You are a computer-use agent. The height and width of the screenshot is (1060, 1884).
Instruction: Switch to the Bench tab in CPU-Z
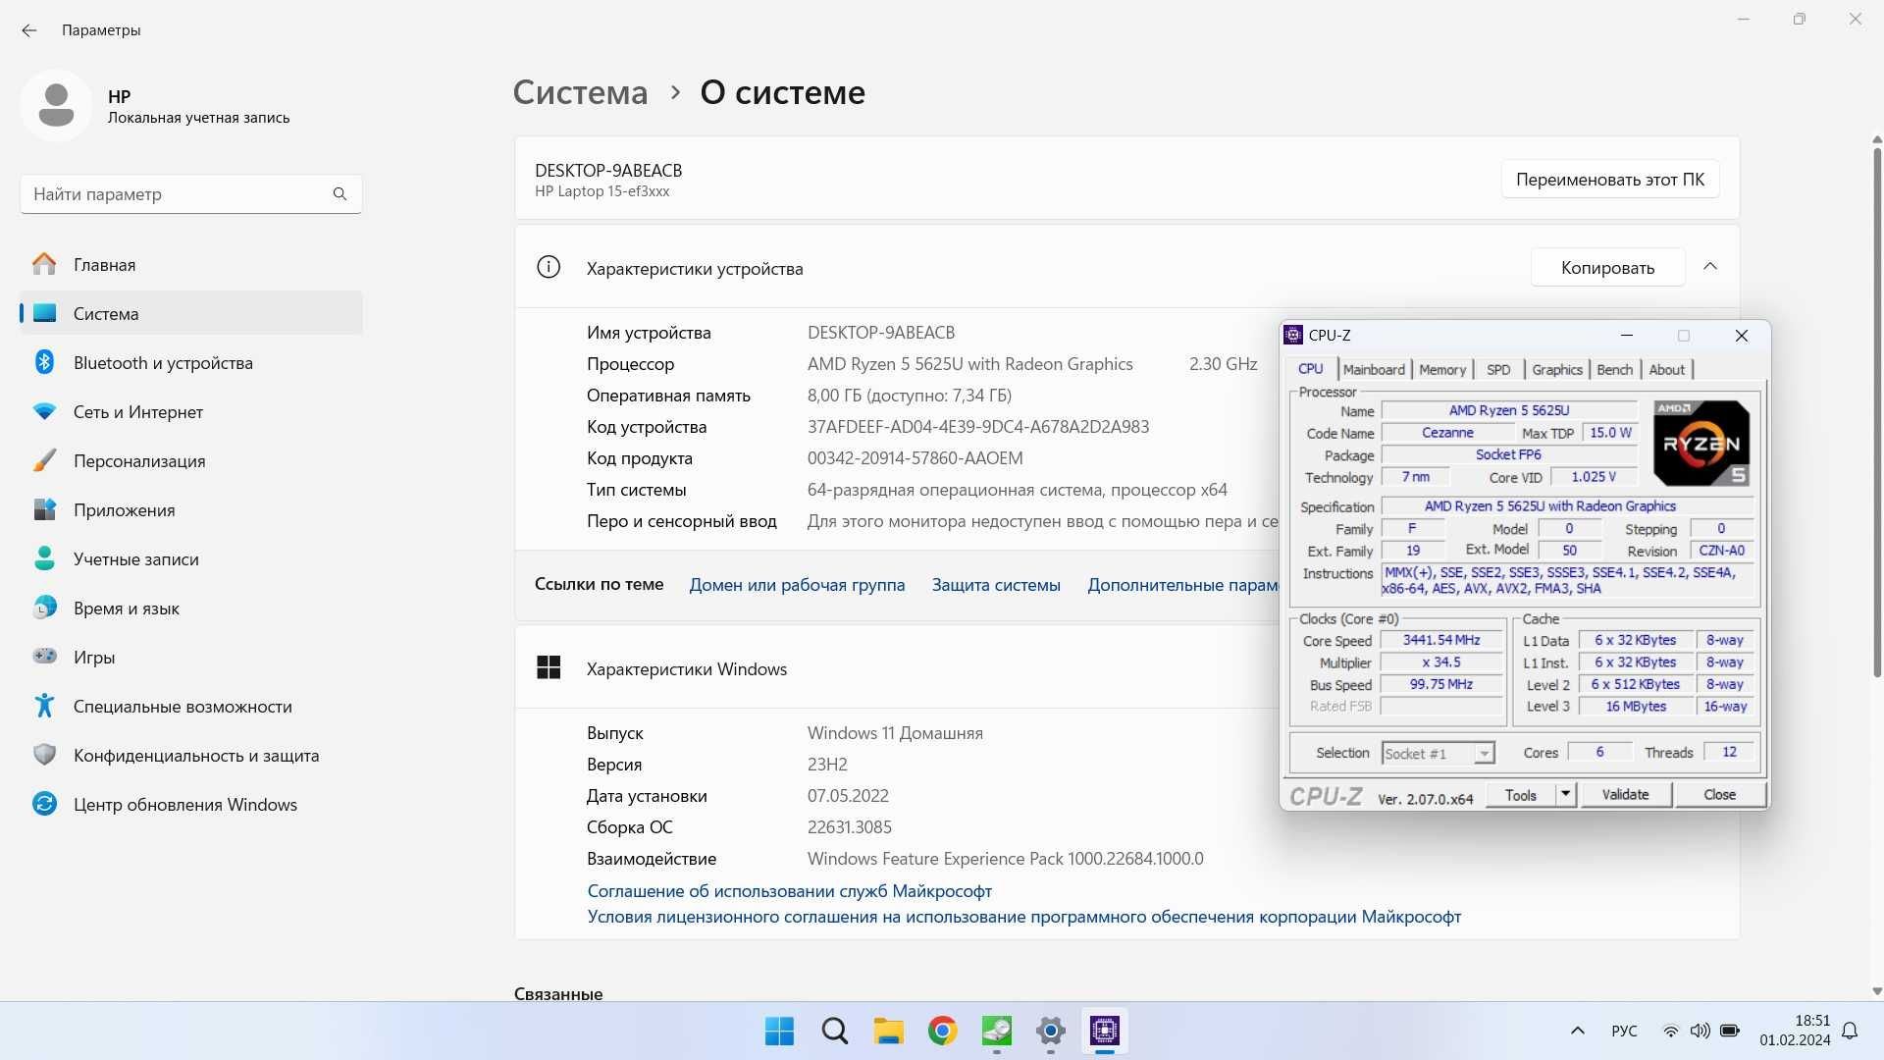pyautogui.click(x=1615, y=369)
